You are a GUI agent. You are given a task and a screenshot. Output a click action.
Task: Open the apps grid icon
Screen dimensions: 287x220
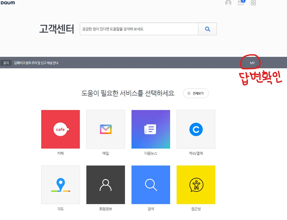pyautogui.click(x=253, y=3)
